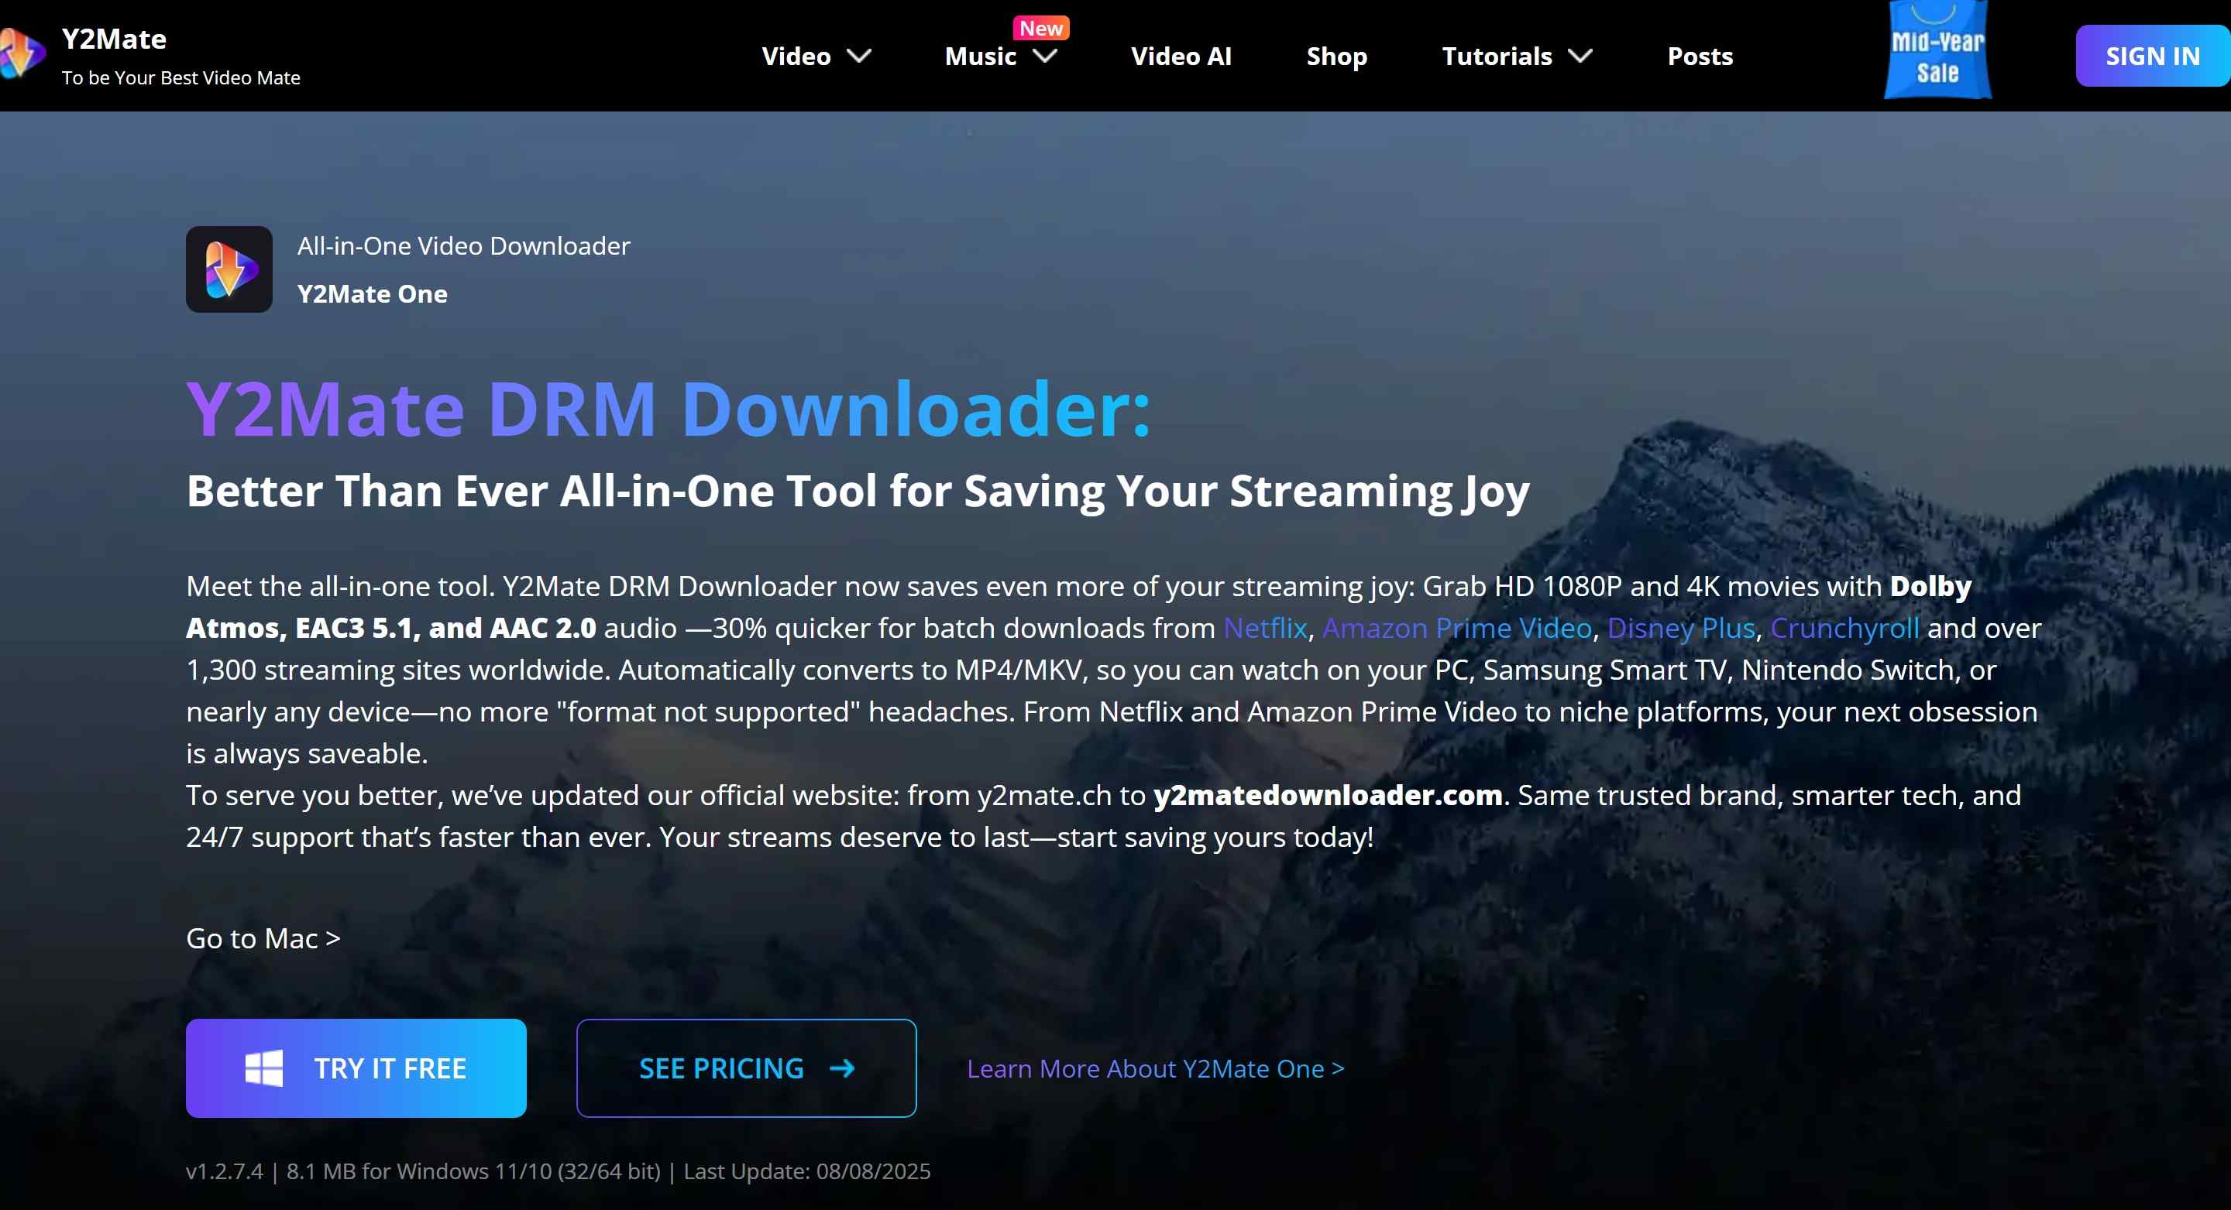The height and width of the screenshot is (1210, 2231).
Task: Open the Video menu item
Action: [796, 57]
